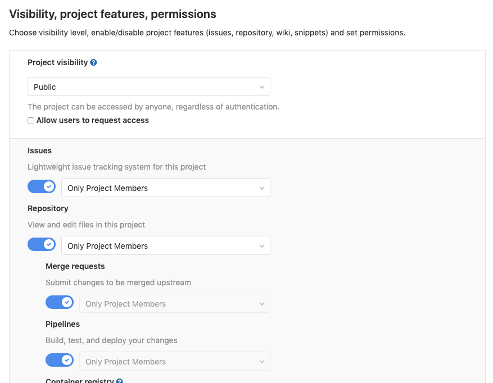The image size is (493, 383).
Task: Expand the Pipelines access level dropdown
Action: click(x=175, y=362)
